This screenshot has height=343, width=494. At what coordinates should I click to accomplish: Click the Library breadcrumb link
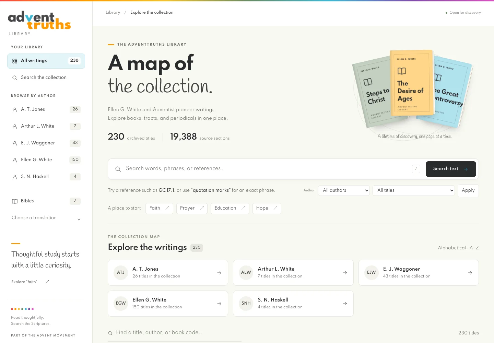coord(113,12)
